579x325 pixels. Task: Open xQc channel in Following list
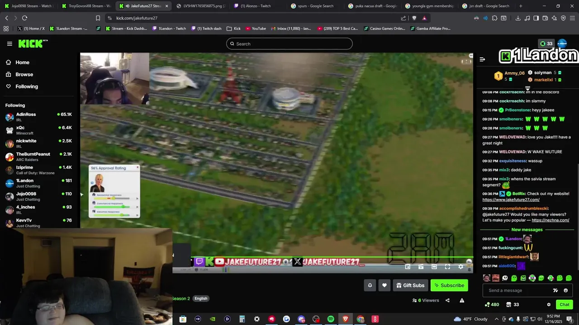tap(38, 130)
